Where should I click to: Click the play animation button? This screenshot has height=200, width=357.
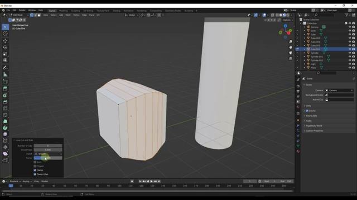point(152,182)
